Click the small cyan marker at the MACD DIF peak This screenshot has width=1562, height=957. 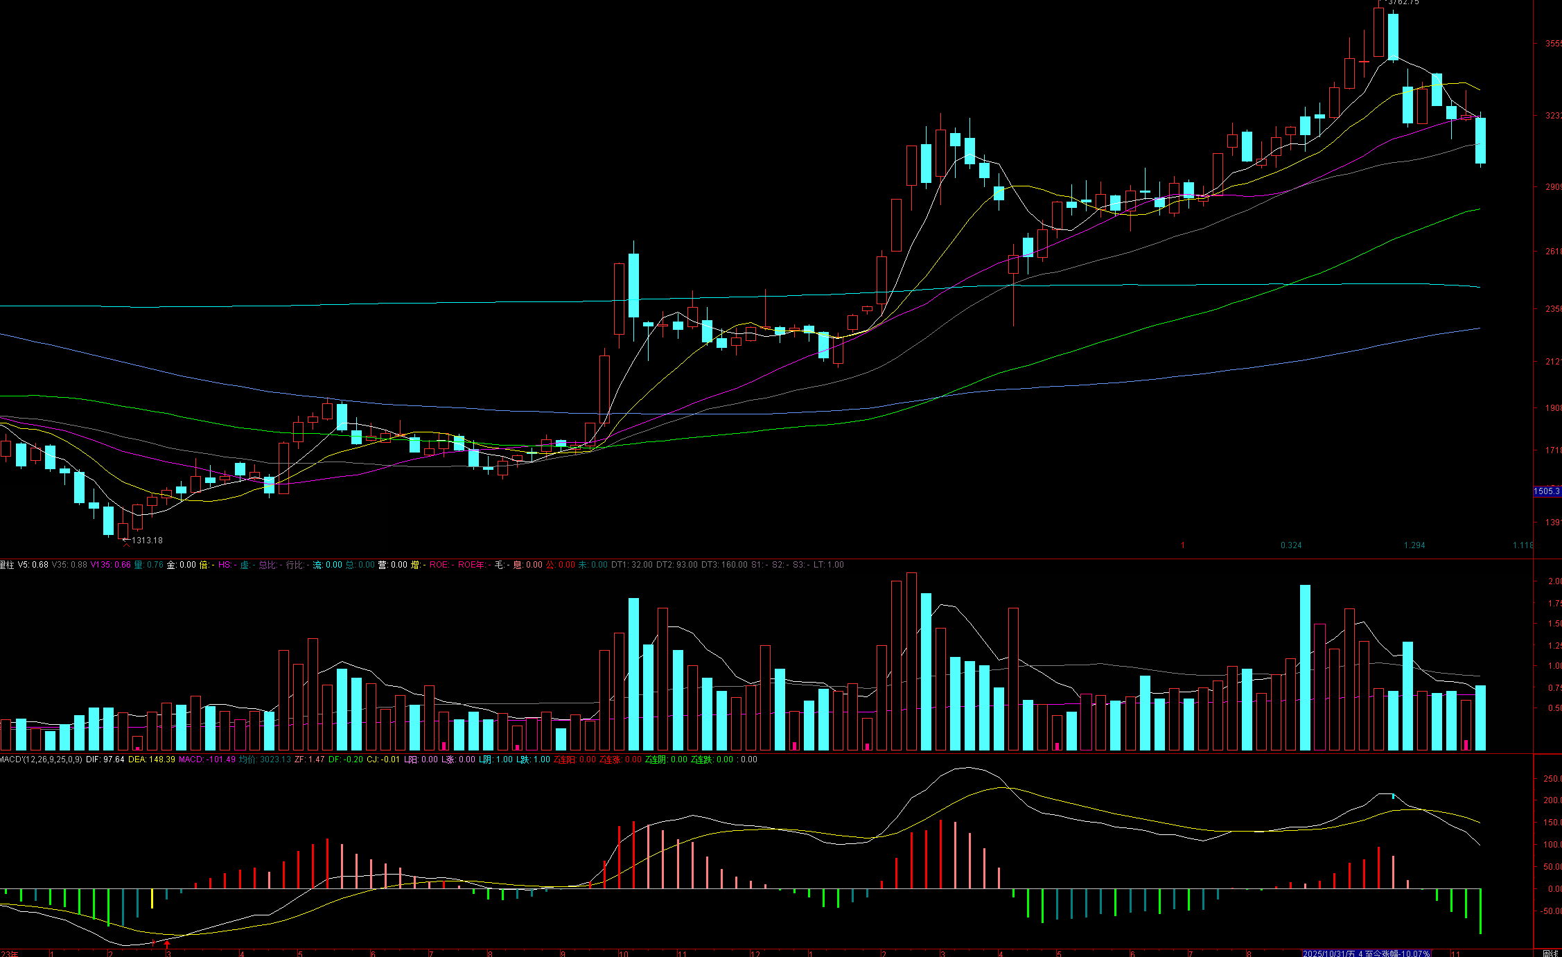click(1394, 796)
